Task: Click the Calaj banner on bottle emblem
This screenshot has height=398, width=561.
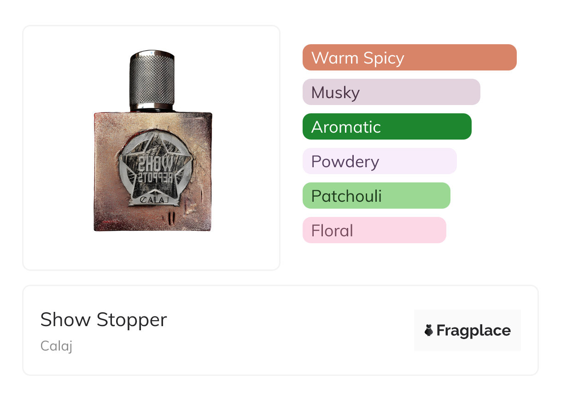Action: tap(154, 200)
